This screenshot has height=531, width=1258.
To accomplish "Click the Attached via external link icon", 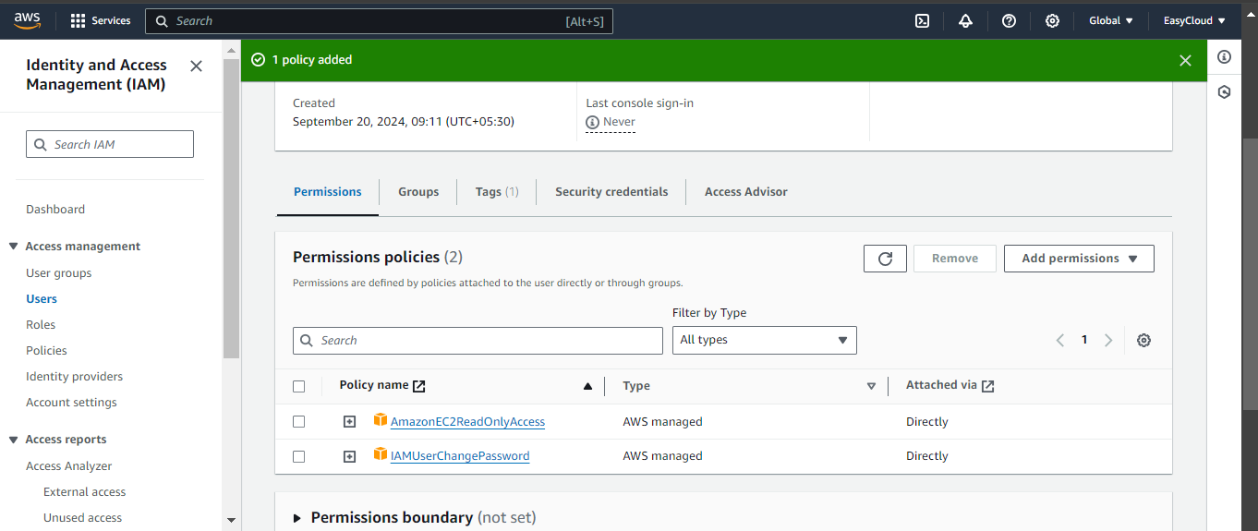I will coord(987,386).
